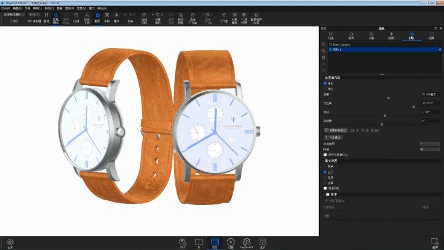Open the Switch Camera toolbar control
The height and width of the screenshot is (250, 444).
coord(157,18)
